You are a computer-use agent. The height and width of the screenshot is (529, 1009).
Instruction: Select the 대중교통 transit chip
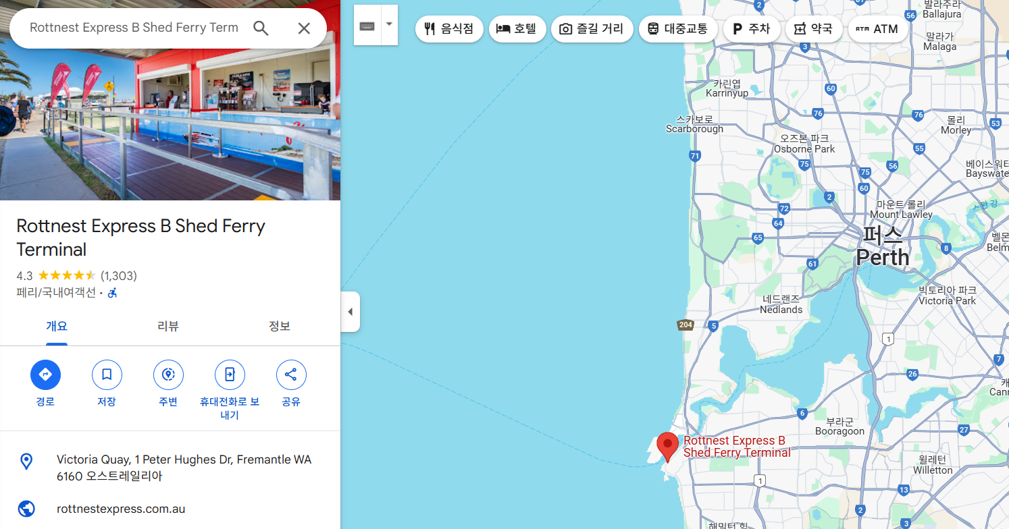point(677,29)
